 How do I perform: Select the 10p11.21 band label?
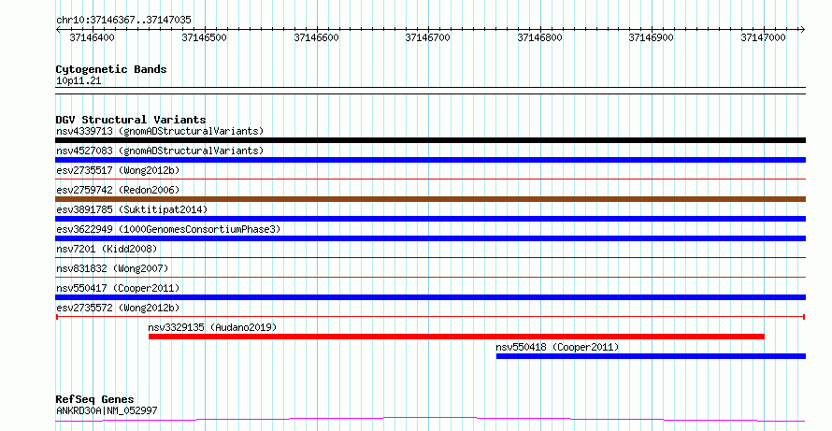pyautogui.click(x=79, y=81)
